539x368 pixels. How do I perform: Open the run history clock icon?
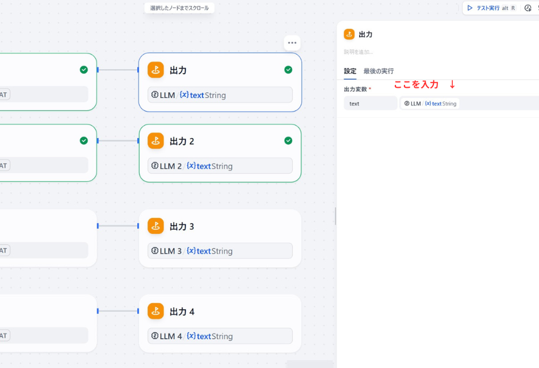[528, 8]
